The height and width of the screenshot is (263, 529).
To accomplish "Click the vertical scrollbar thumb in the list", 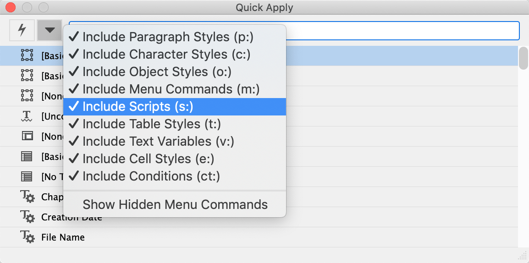I will [523, 58].
